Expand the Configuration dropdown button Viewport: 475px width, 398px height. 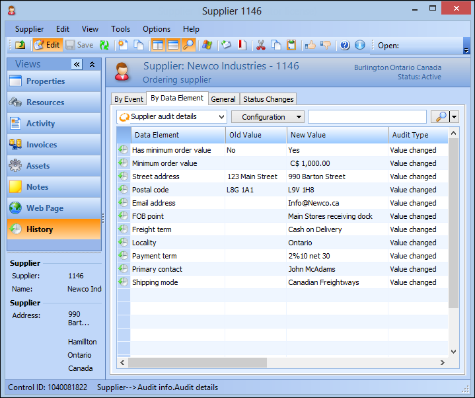pos(268,117)
